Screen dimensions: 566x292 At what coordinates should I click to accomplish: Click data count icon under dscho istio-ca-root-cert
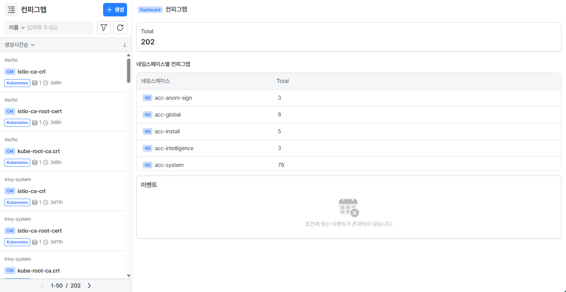[x=35, y=122]
